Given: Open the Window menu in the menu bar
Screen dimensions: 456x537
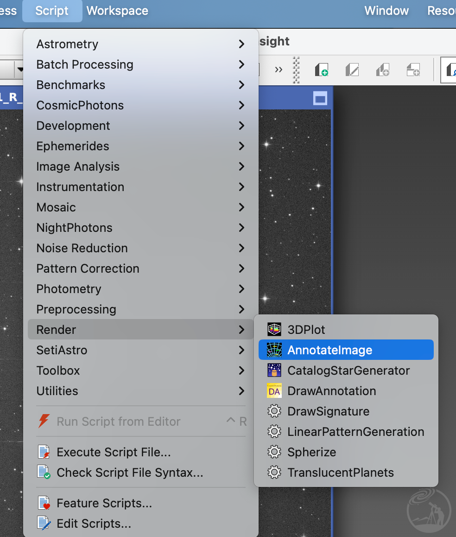Looking at the screenshot, I should coord(386,11).
